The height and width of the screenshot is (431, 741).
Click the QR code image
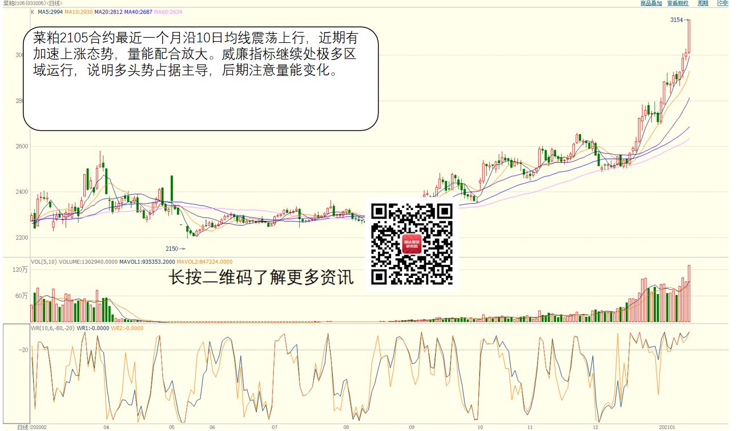click(x=412, y=244)
